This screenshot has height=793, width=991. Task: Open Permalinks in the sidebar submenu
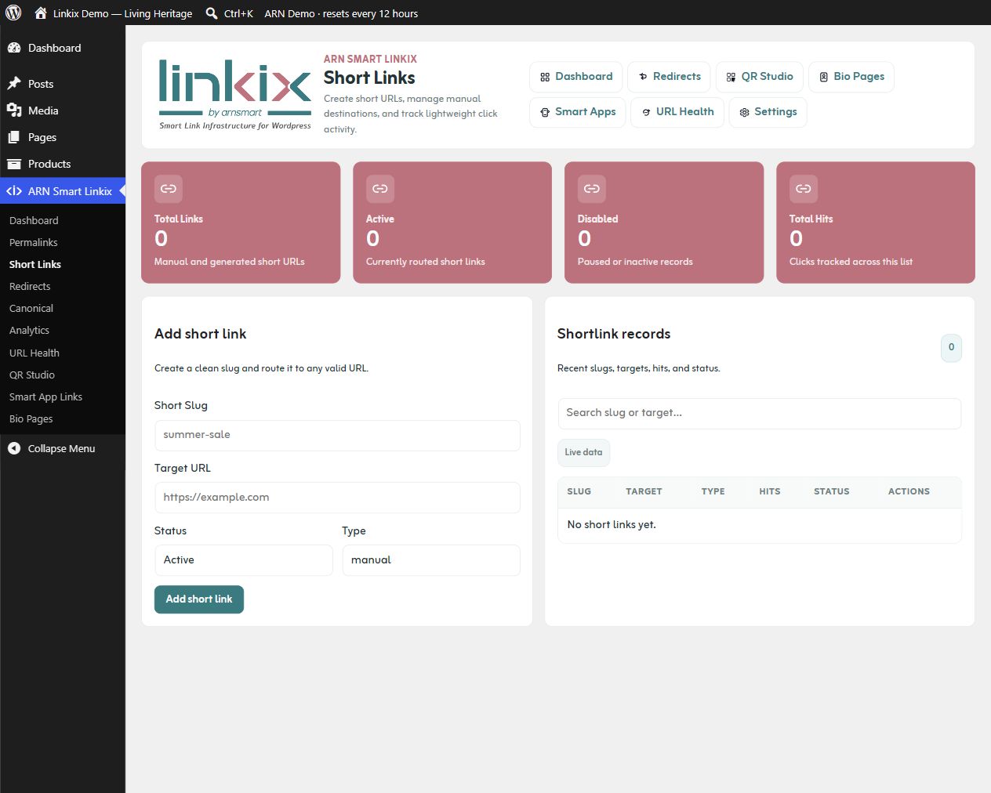pos(34,243)
